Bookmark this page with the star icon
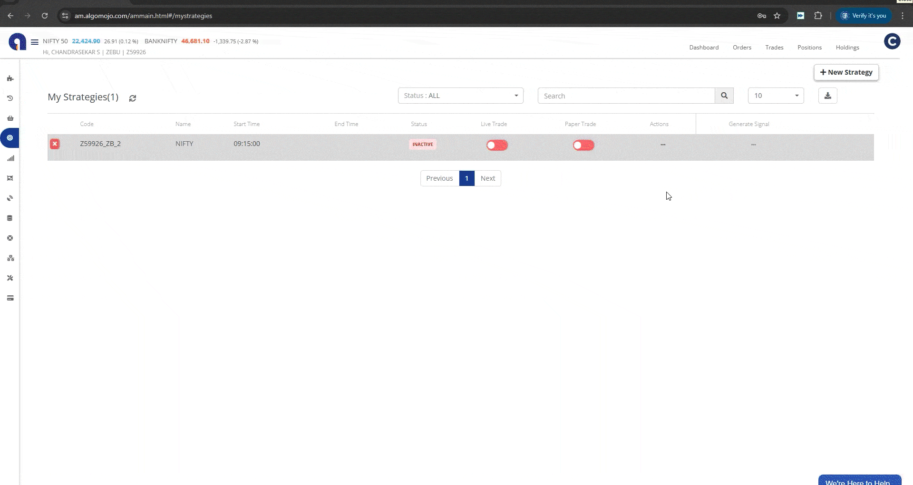 pyautogui.click(x=777, y=16)
